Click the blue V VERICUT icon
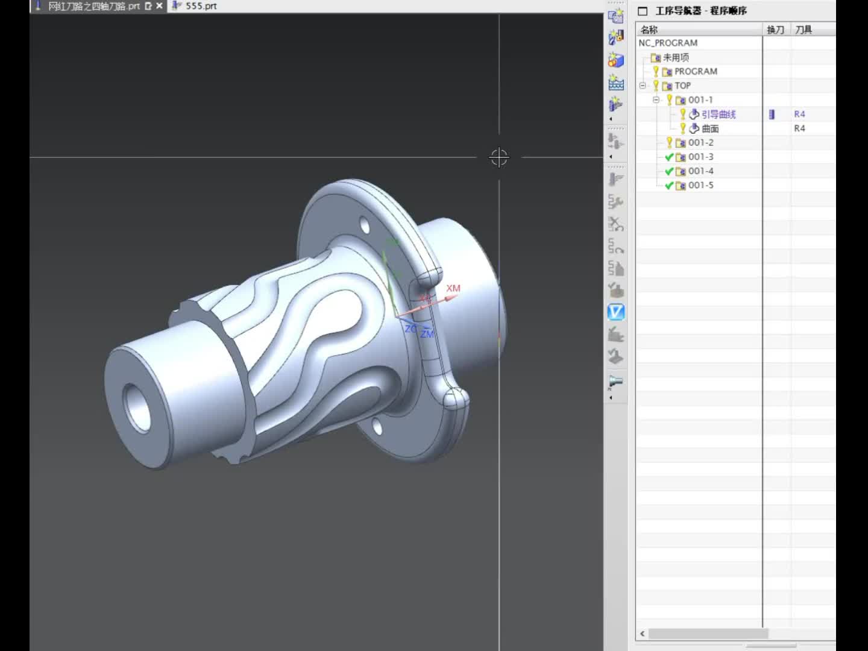 pos(616,312)
